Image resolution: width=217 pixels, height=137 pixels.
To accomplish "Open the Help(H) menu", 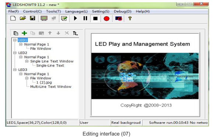I will click(143, 11).
